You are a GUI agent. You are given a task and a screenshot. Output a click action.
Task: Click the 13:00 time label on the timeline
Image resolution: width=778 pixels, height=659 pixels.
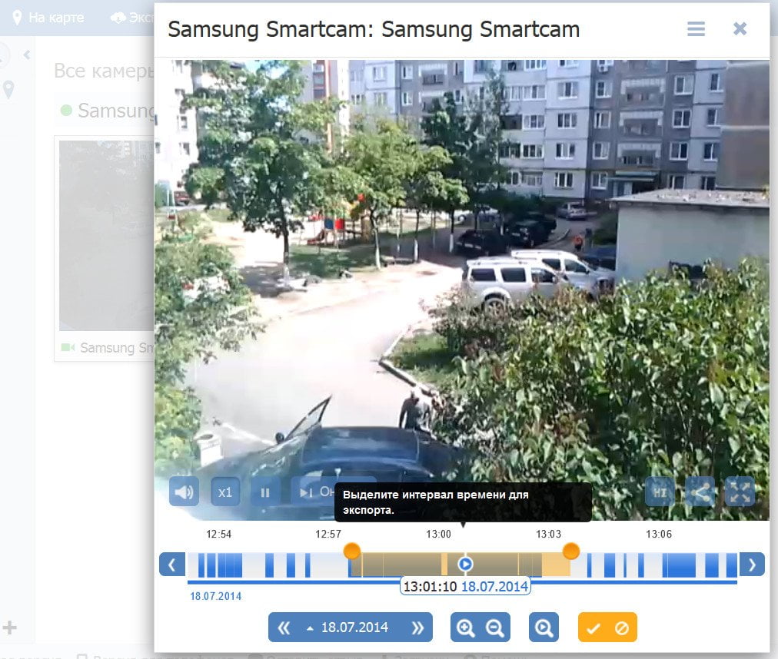click(439, 534)
